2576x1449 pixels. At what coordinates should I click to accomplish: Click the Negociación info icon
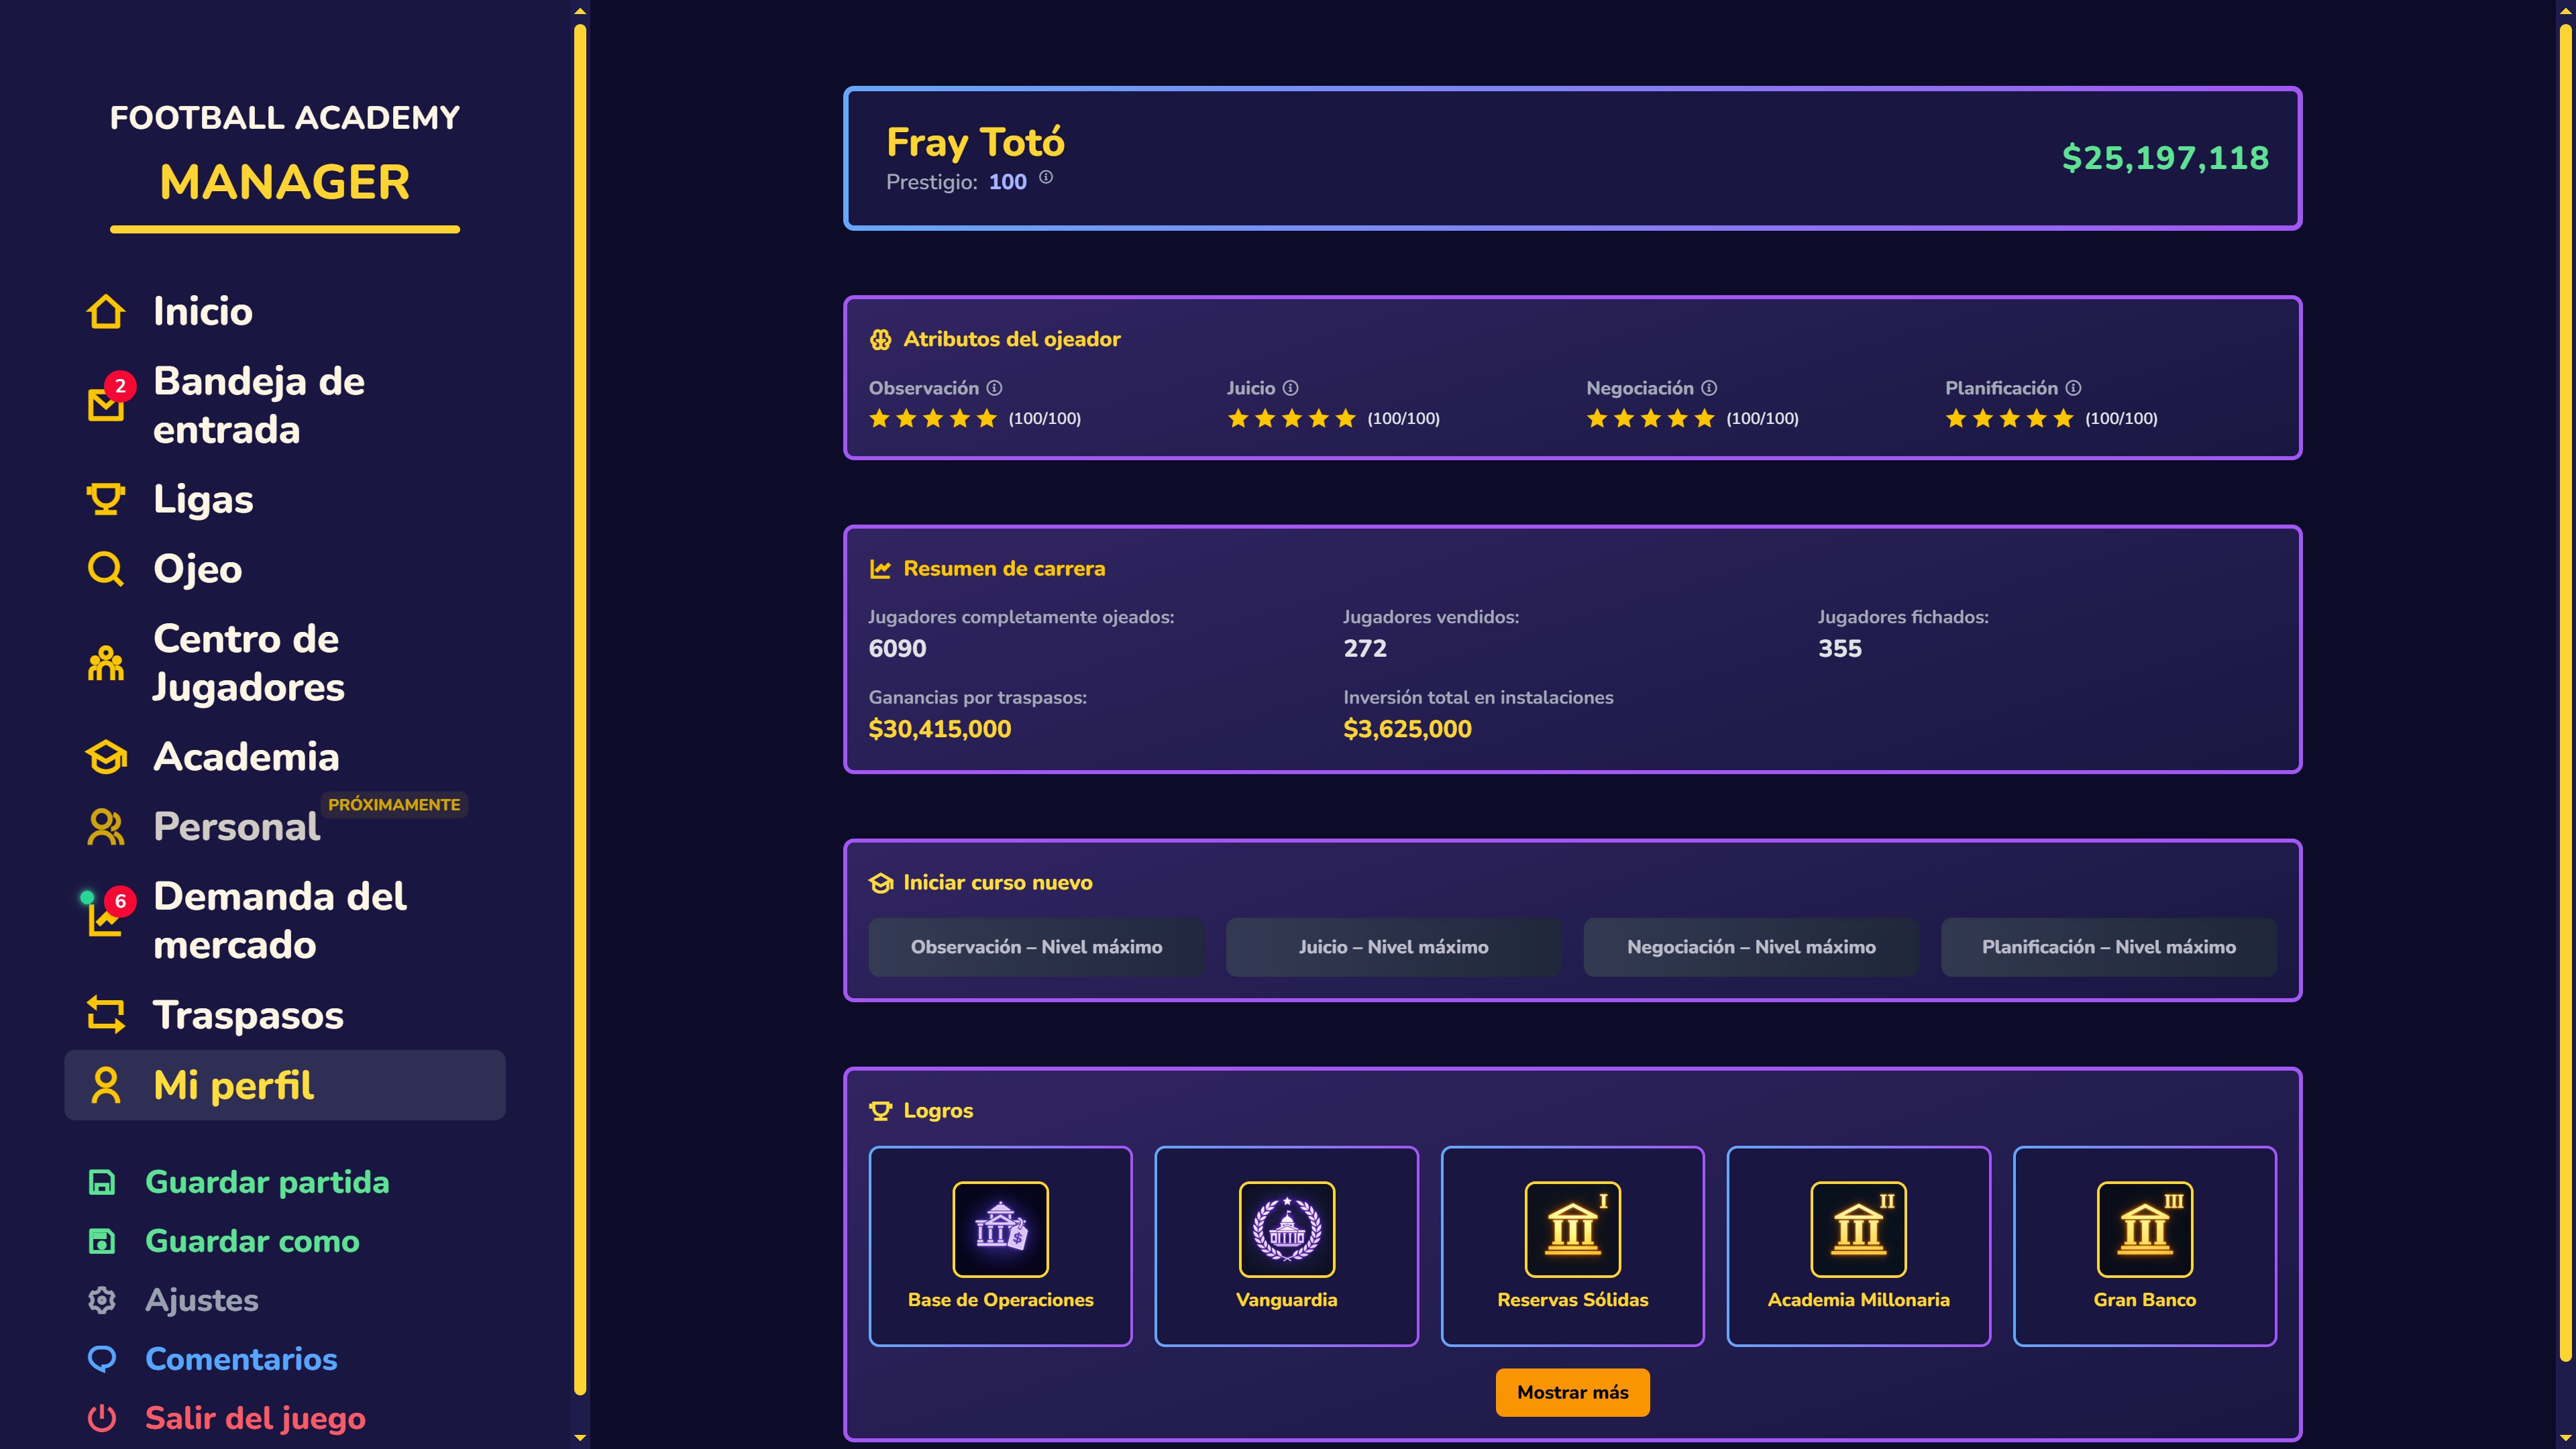pyautogui.click(x=1709, y=388)
